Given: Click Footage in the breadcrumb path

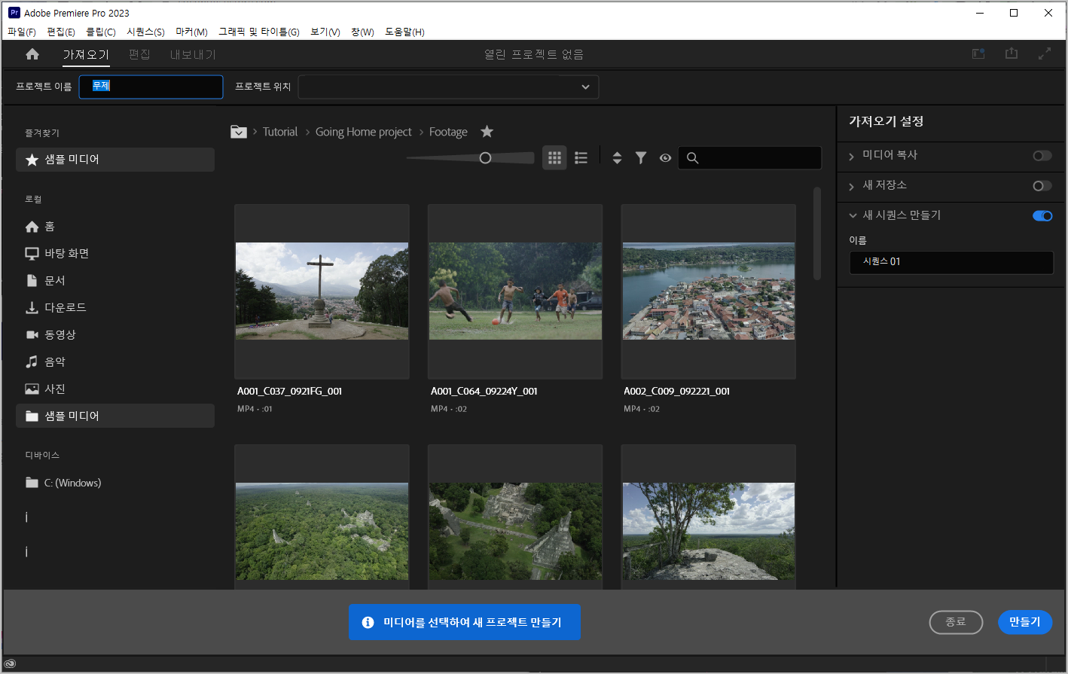Looking at the screenshot, I should (x=448, y=132).
